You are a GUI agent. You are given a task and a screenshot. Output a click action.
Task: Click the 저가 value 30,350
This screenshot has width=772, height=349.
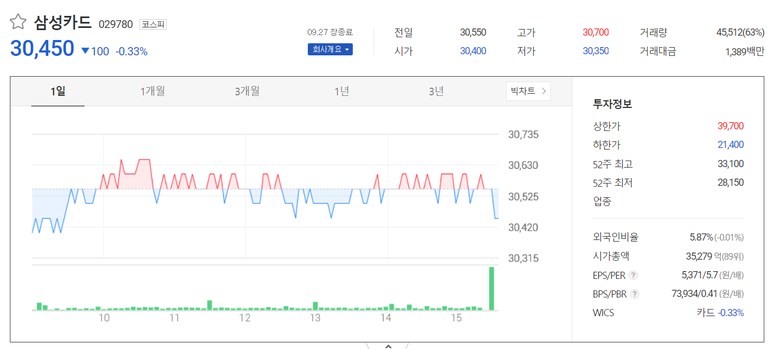coord(596,51)
